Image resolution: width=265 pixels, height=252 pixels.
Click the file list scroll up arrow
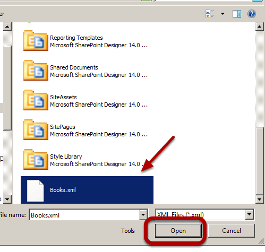(x=260, y=27)
